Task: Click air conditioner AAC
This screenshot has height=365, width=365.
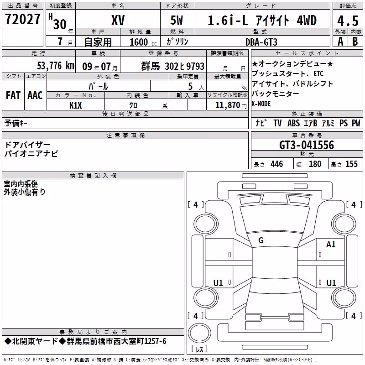Action: point(35,95)
